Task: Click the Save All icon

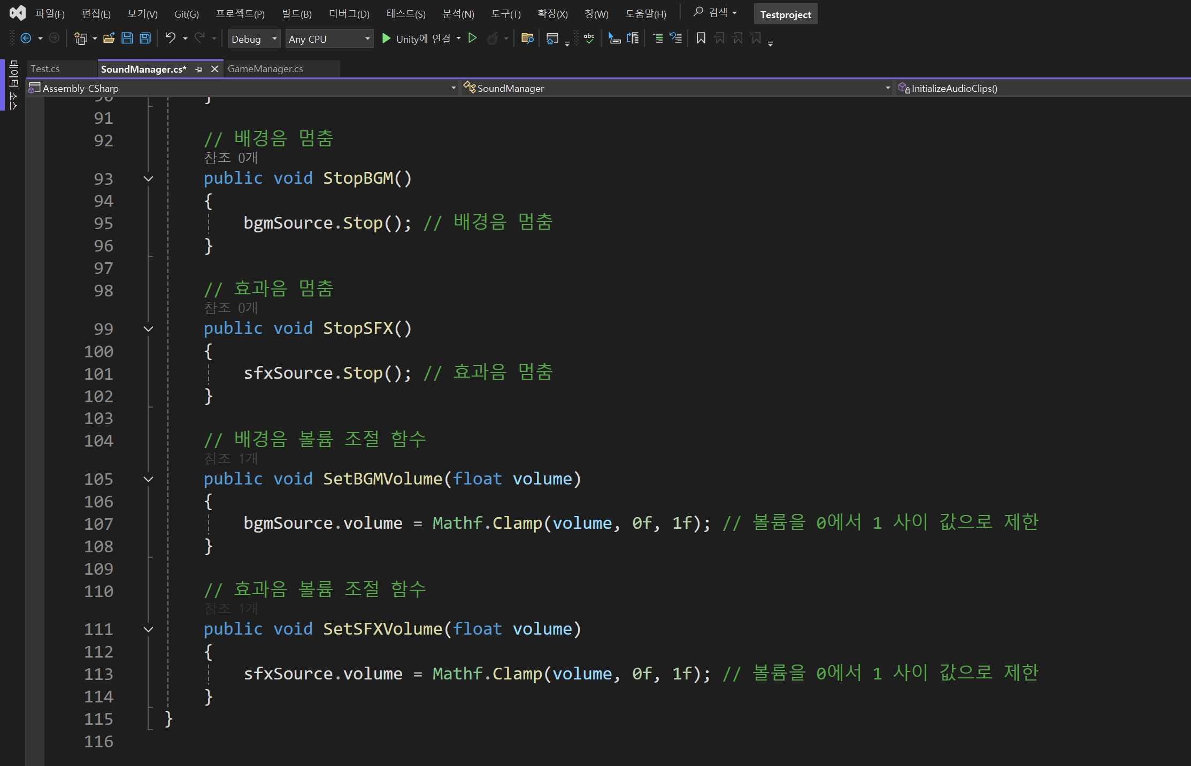Action: (x=145, y=38)
